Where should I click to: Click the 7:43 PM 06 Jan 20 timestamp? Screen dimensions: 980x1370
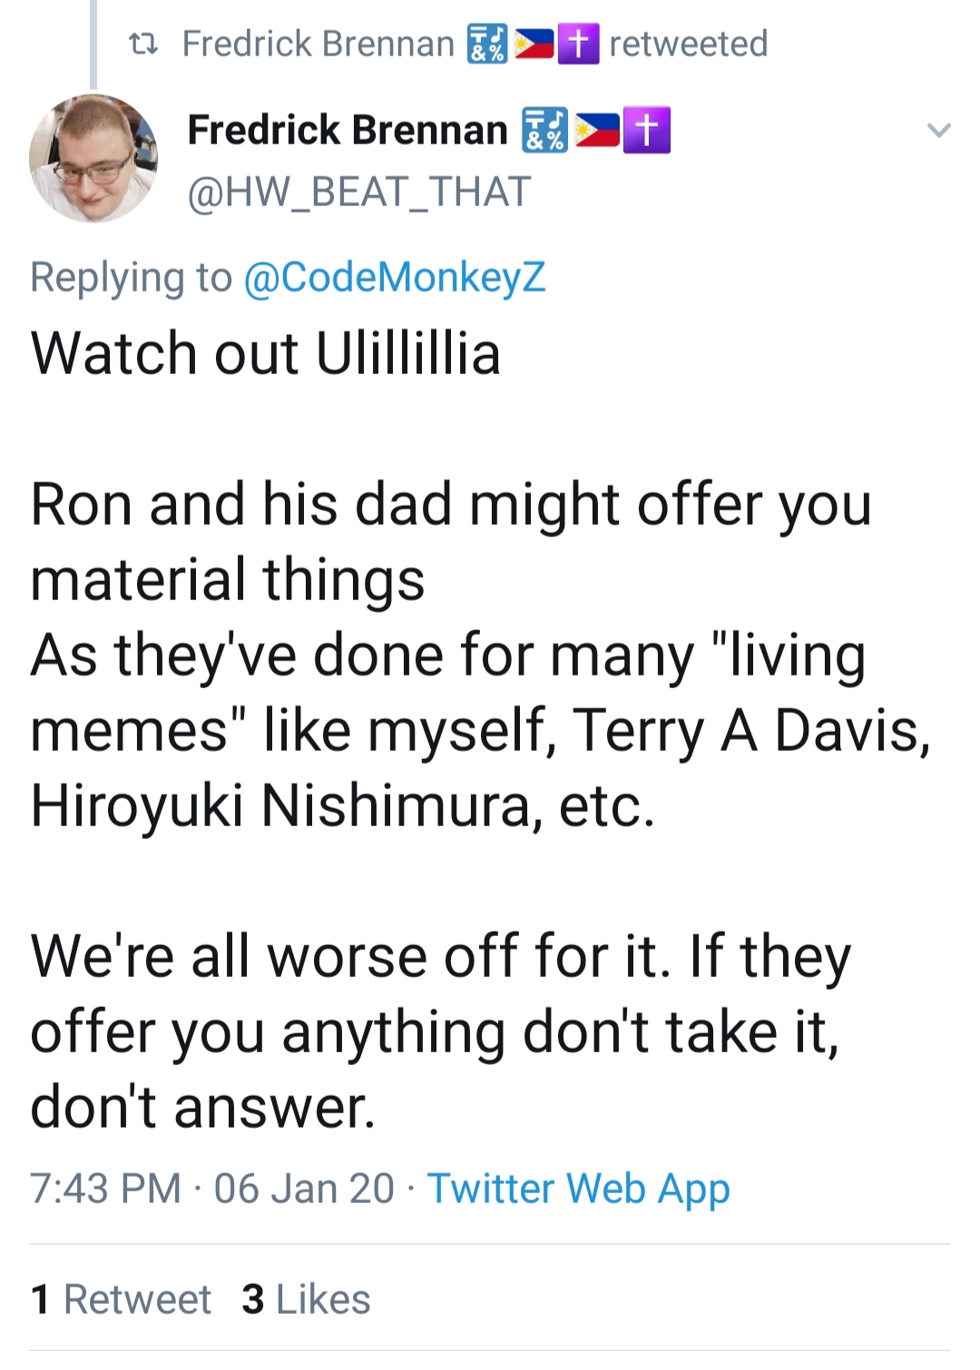click(x=212, y=1188)
